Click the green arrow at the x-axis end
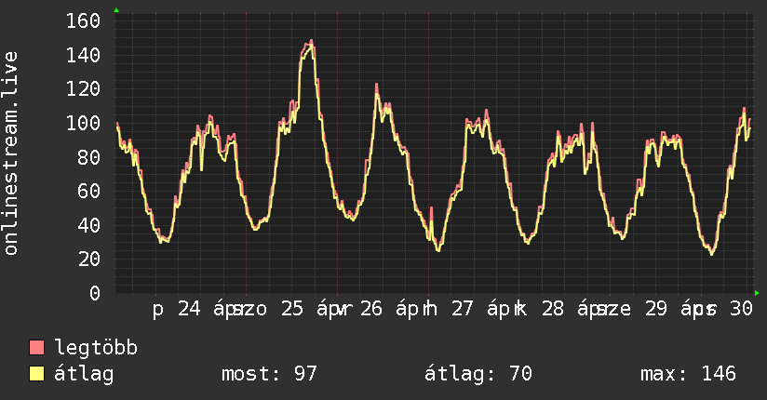 [757, 293]
